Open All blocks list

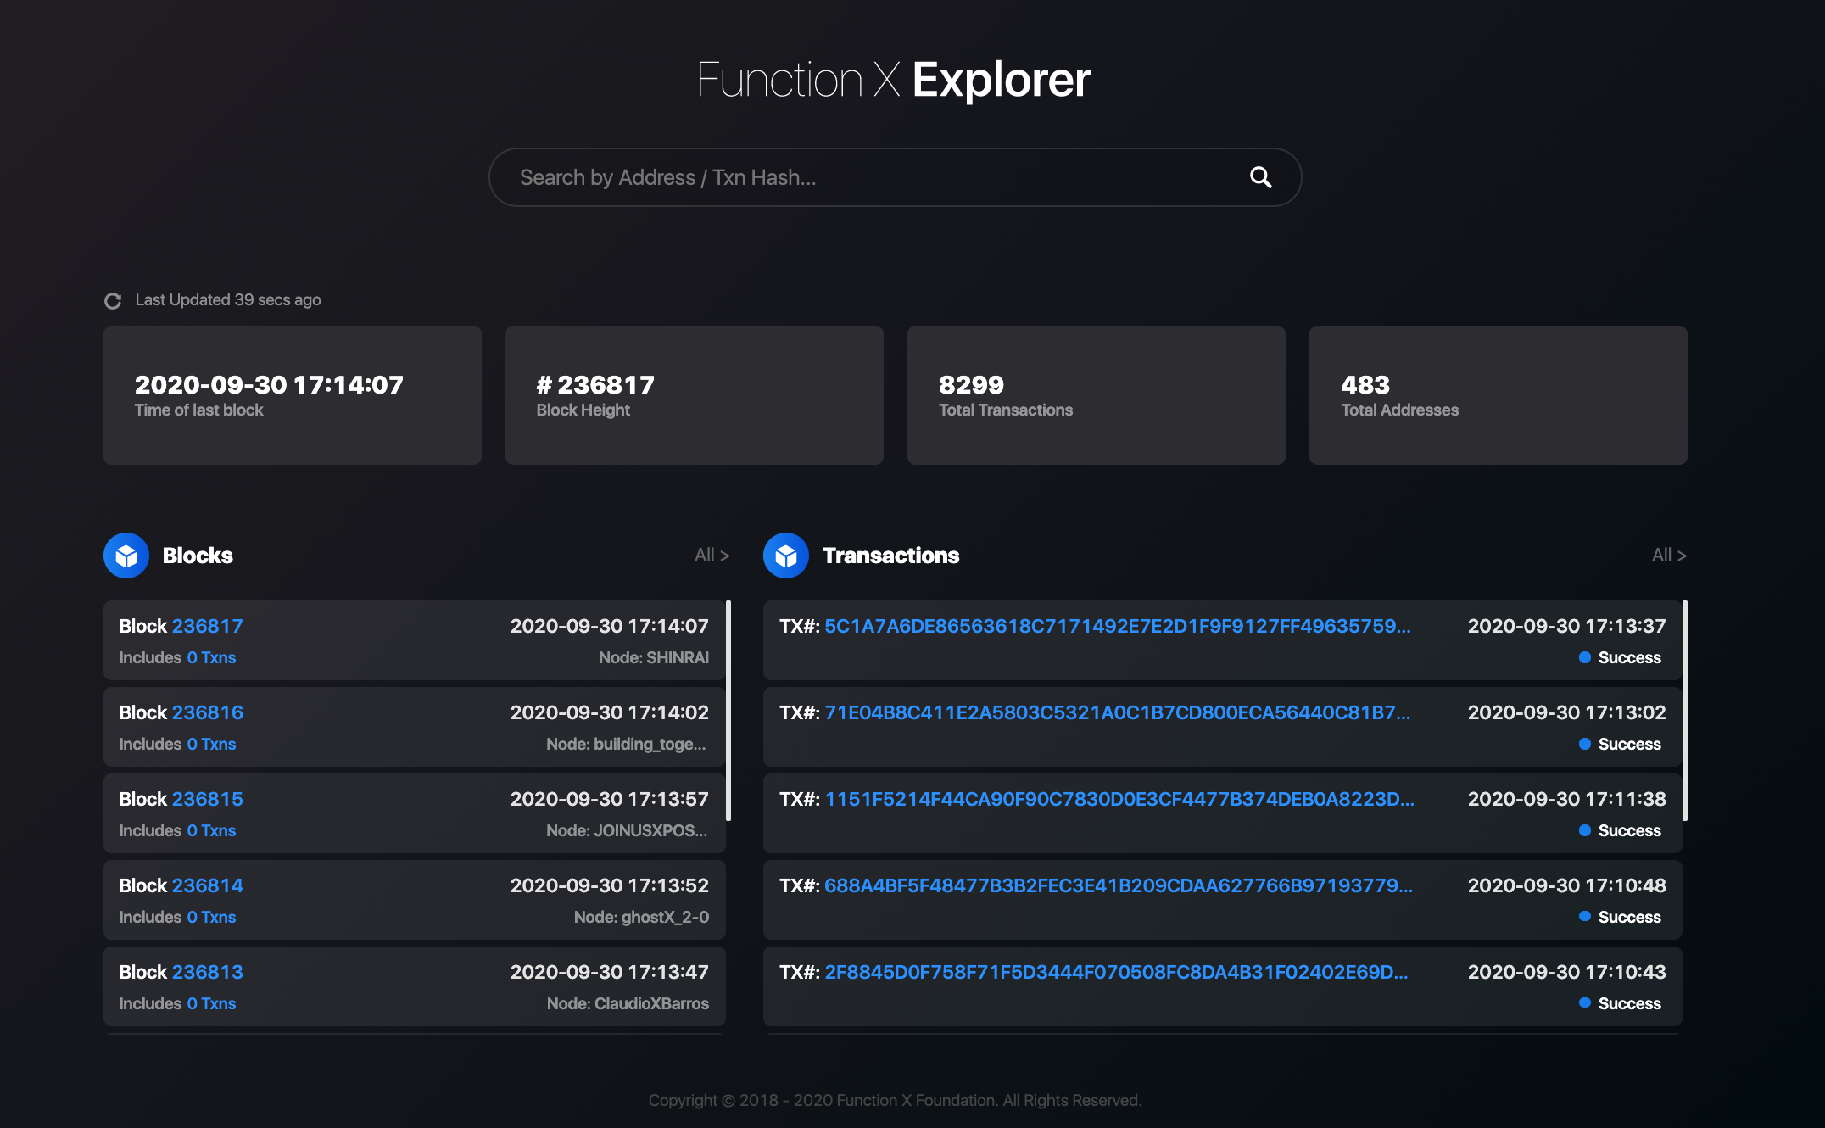point(712,556)
